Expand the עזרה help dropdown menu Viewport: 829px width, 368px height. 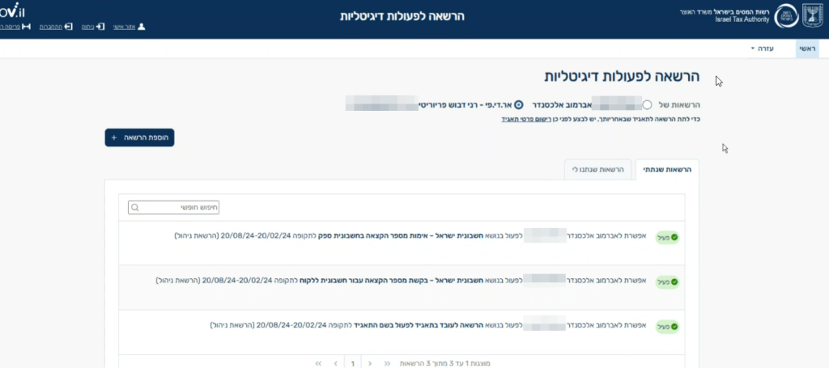coord(763,49)
